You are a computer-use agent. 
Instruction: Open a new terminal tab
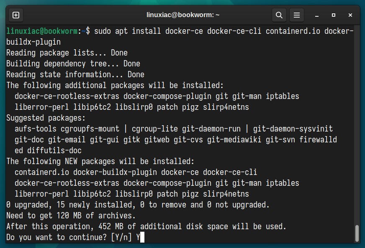[16, 15]
